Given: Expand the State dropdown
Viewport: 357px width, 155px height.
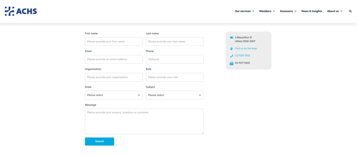Looking at the screenshot, I should point(114,95).
